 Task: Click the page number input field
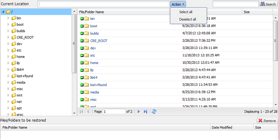(114, 112)
